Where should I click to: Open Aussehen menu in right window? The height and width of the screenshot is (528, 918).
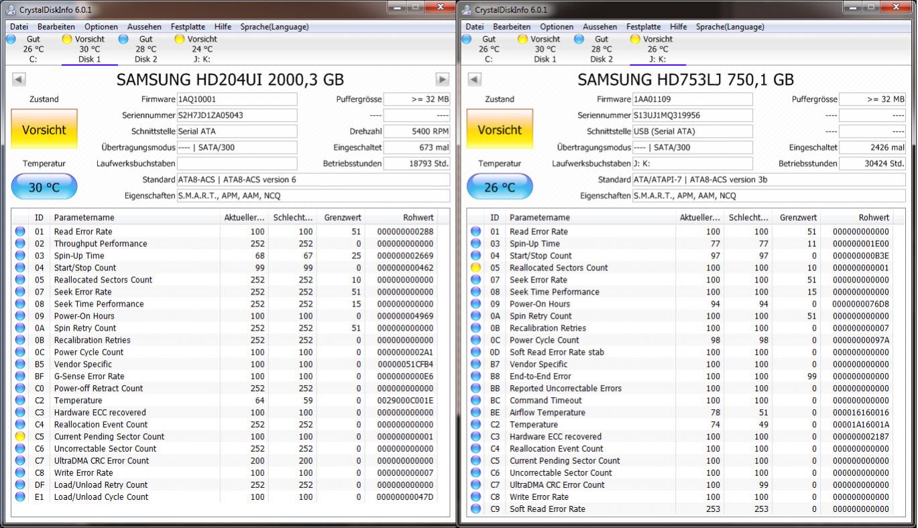[600, 27]
